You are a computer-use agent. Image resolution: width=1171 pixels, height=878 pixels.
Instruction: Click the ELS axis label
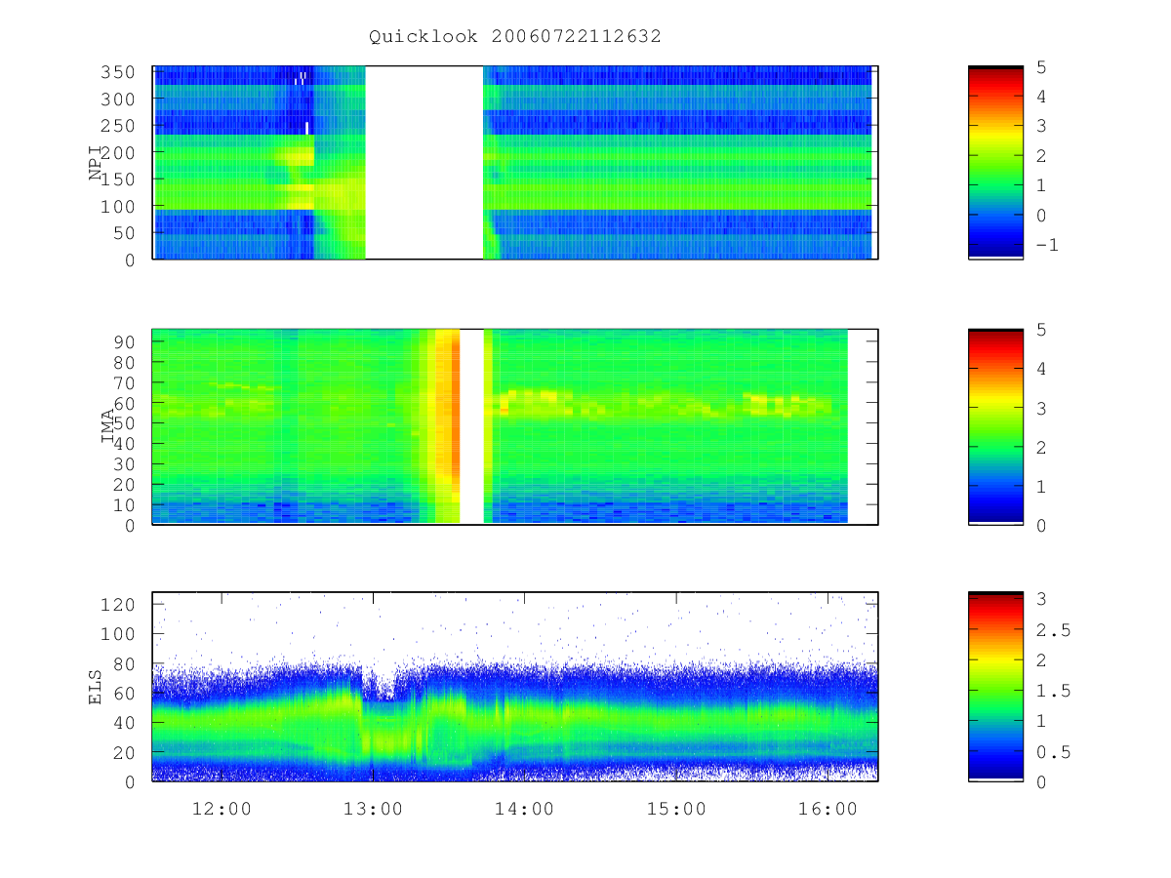[96, 687]
